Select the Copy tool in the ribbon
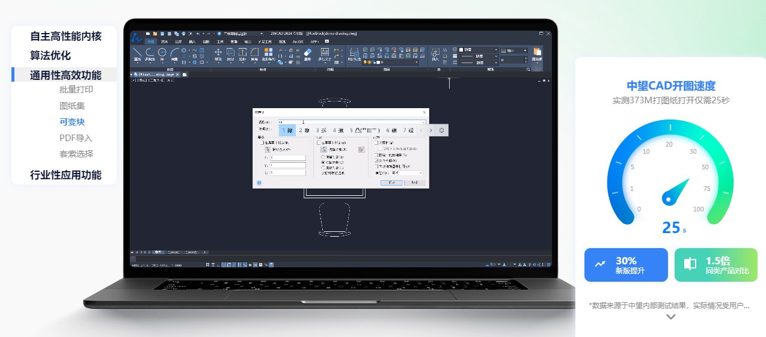The image size is (766, 337). 230,54
